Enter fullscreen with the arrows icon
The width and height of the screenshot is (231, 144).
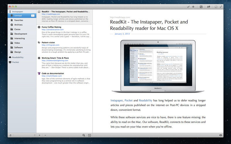pyautogui.click(x=221, y=7)
